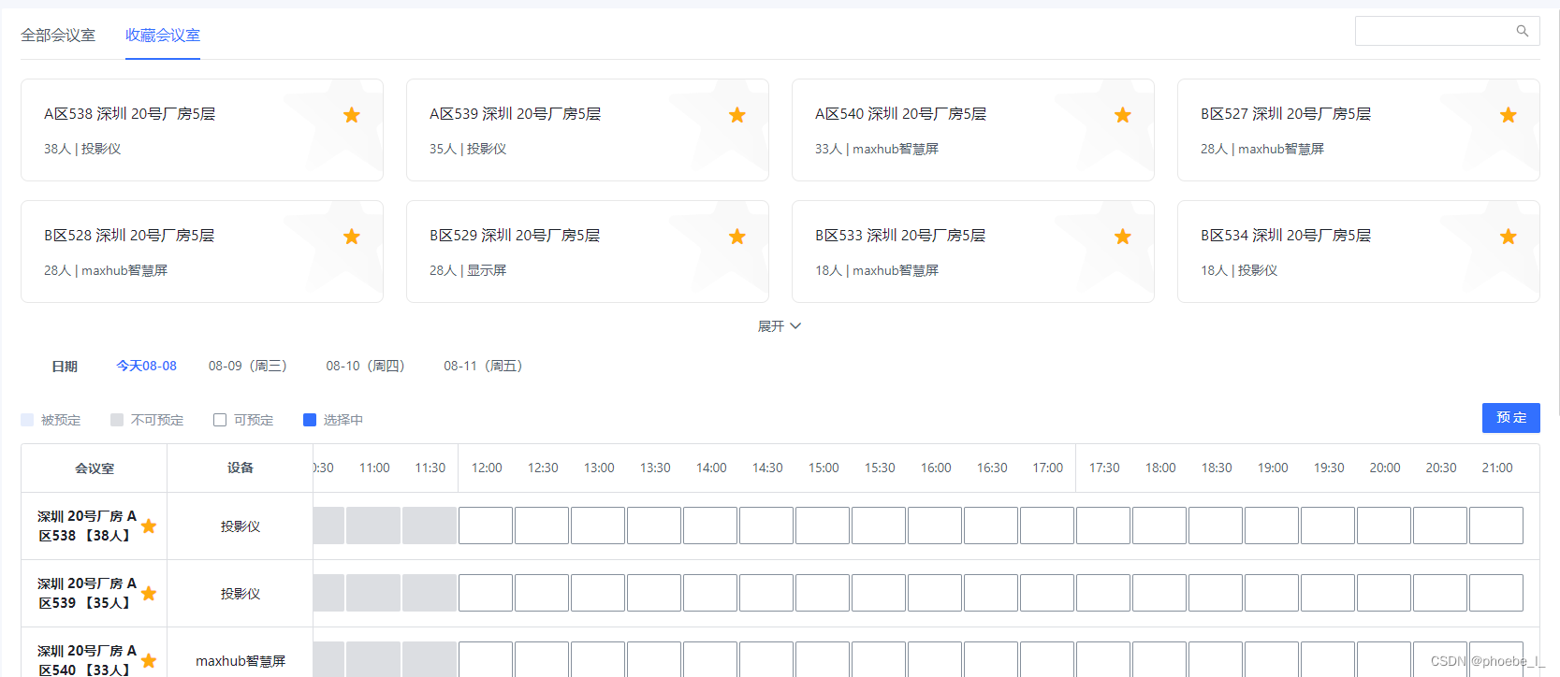Unfavorite room B区529 card star
Screen dimensions: 1560x677
pyautogui.click(x=737, y=237)
